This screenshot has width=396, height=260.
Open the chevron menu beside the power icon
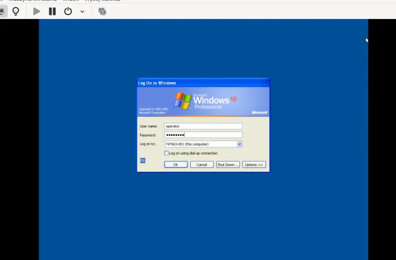click(82, 12)
